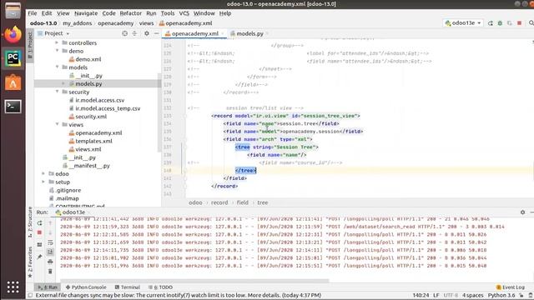Collapse the security folder
534x300 pixels.
tap(57, 92)
